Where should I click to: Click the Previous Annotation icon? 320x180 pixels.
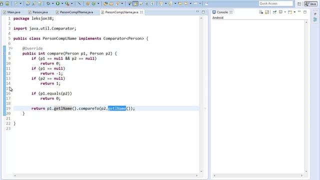(170, 3)
